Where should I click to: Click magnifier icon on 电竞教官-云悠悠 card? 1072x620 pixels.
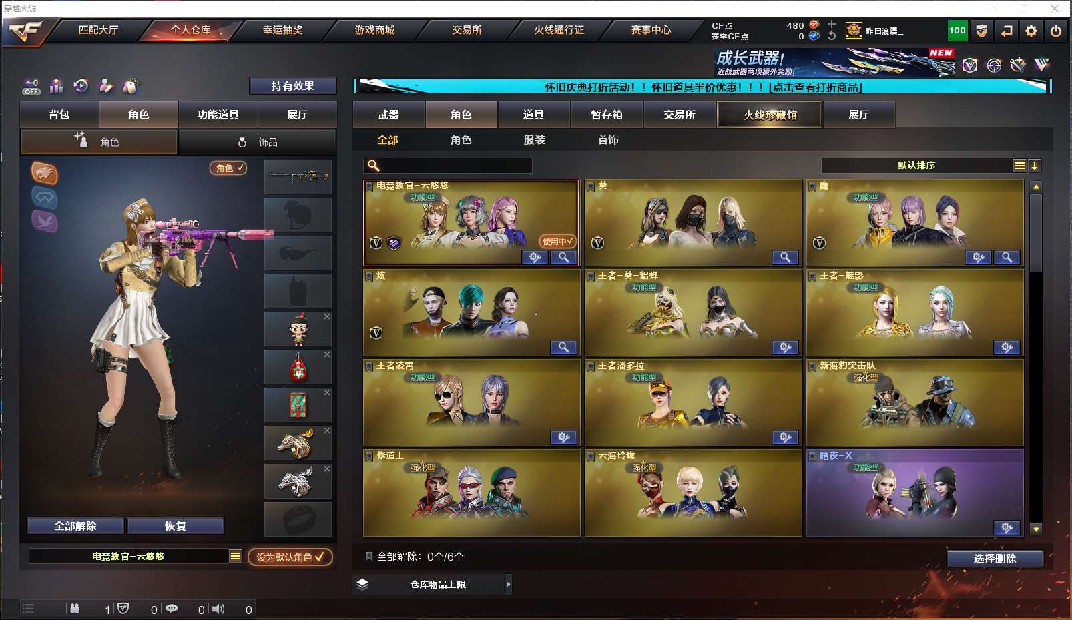click(563, 258)
